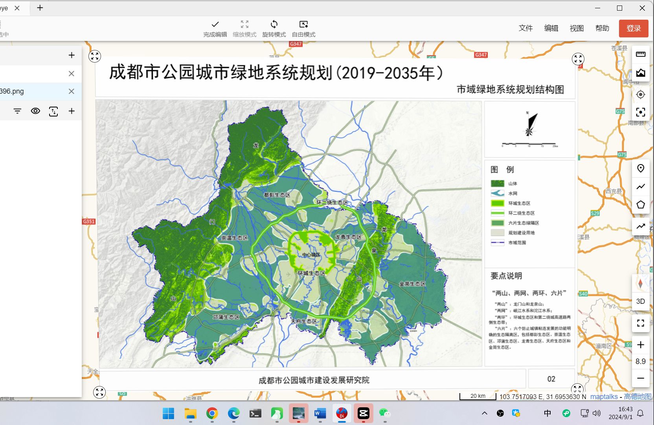
Task: Click the locate position GPS icon
Action: (x=641, y=94)
